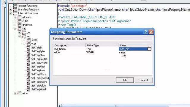Click the wincc folder icon
The width and height of the screenshot is (190, 107).
[x=20, y=93]
